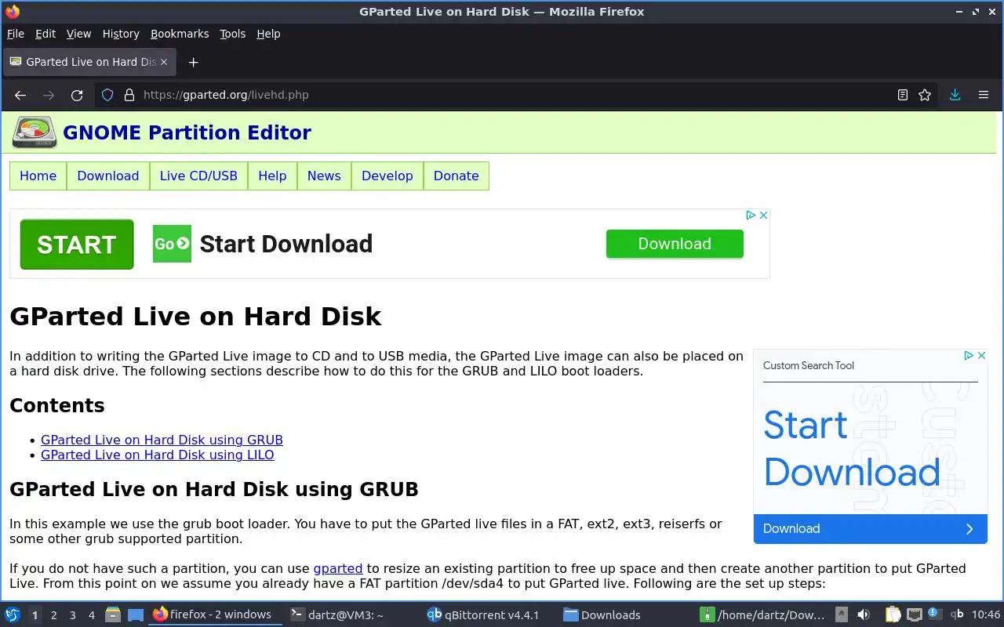Open the Bookmarks menu
Viewport: 1004px width, 627px height.
(180, 34)
